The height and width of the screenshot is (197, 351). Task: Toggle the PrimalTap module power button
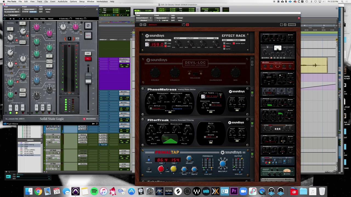[252, 153]
